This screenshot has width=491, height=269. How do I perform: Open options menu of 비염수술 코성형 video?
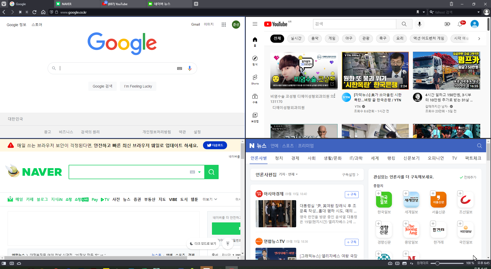(x=334, y=96)
